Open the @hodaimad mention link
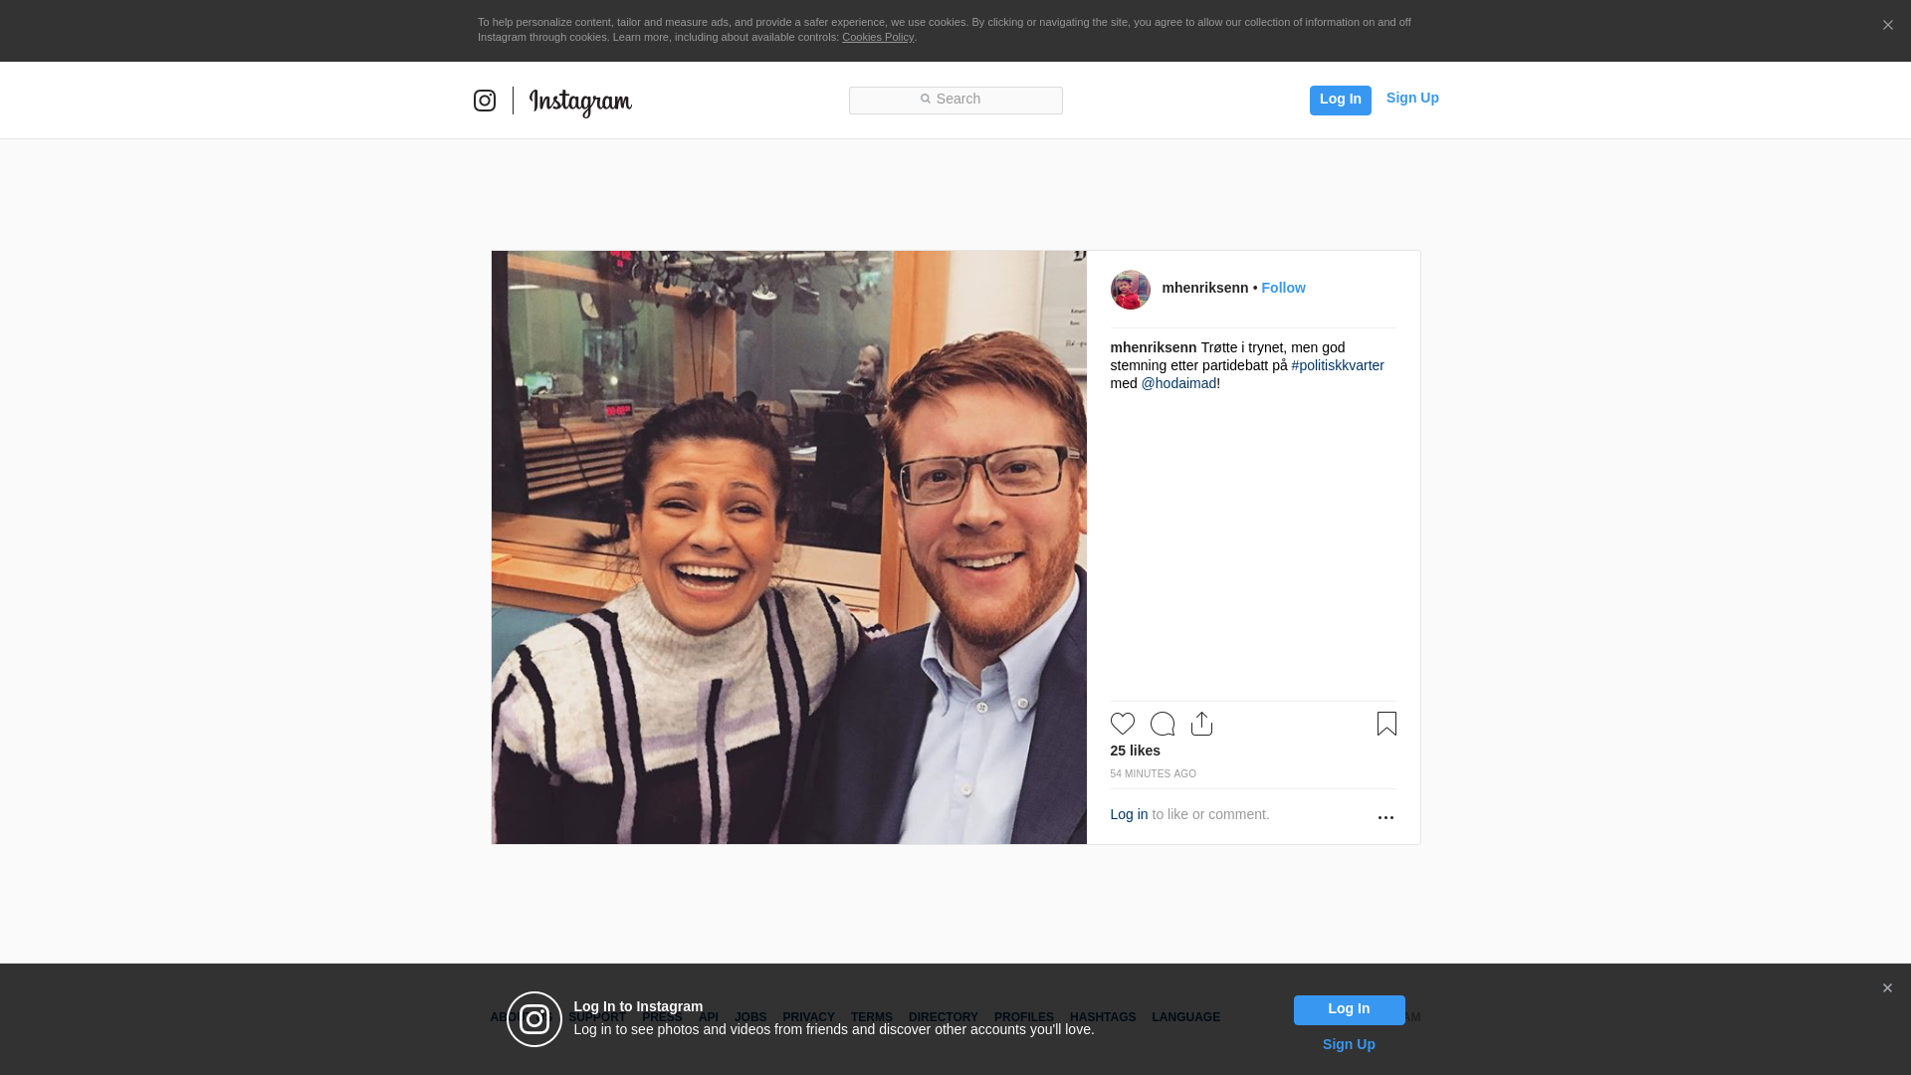 click(x=1178, y=383)
